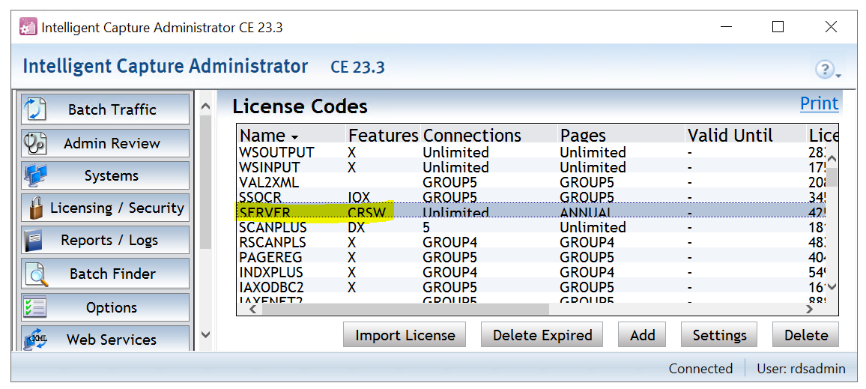
Task: Select the INDXPLUS license row
Action: (531, 272)
